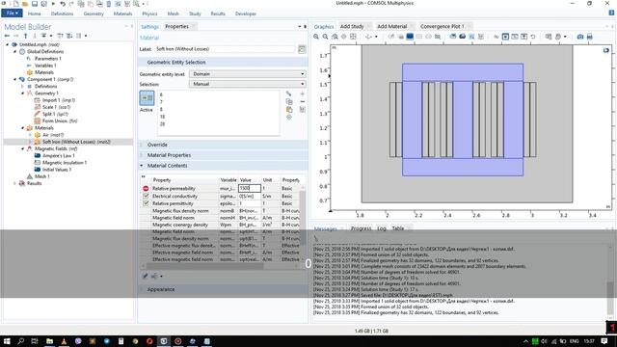Toggle the Active selection button
The image size is (617, 347).
[147, 98]
